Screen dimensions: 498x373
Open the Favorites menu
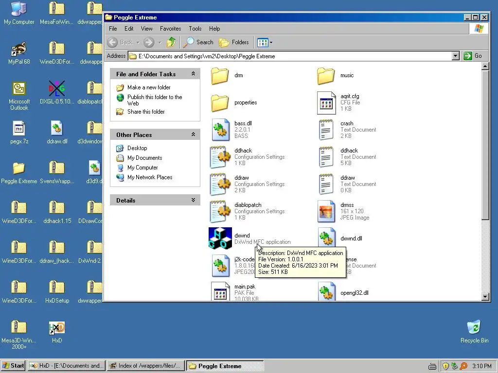[171, 29]
